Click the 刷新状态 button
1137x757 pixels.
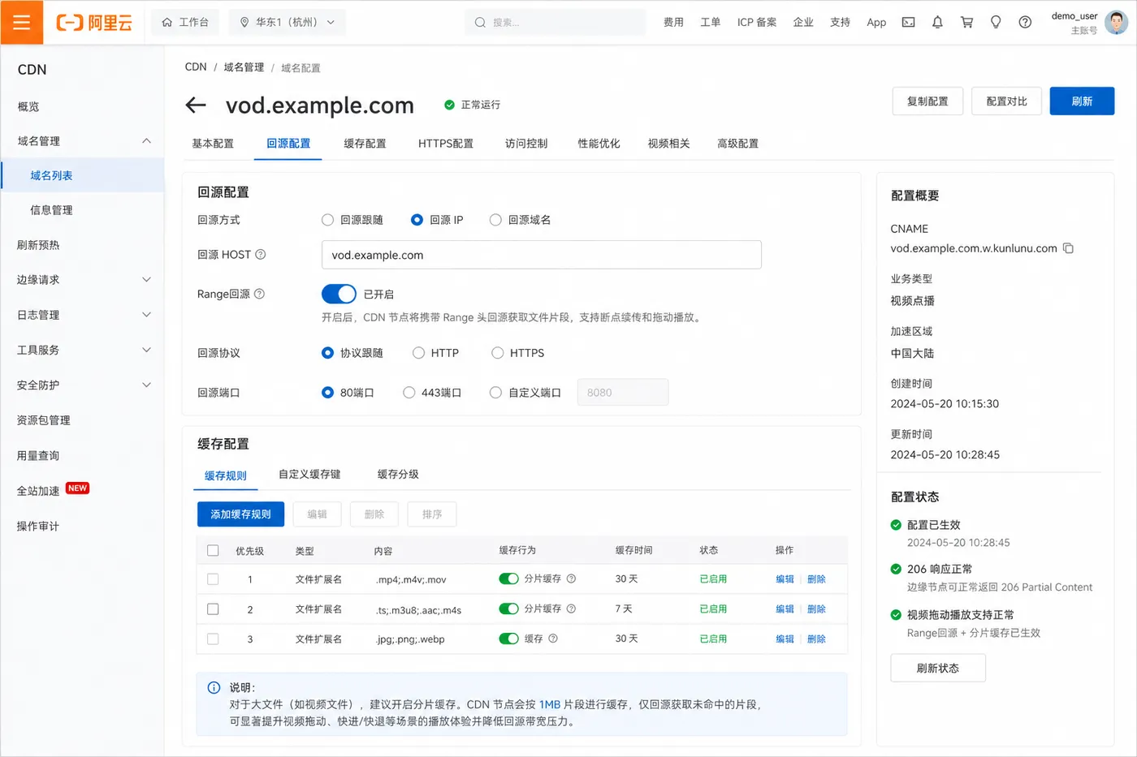(938, 669)
